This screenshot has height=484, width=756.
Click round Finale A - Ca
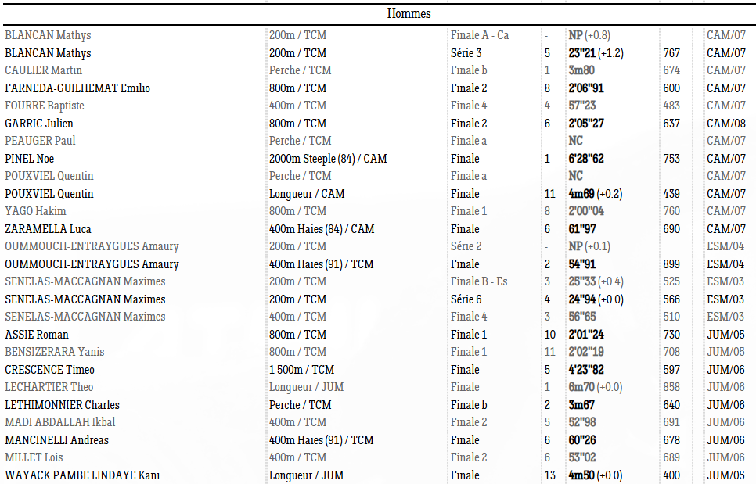(x=480, y=35)
